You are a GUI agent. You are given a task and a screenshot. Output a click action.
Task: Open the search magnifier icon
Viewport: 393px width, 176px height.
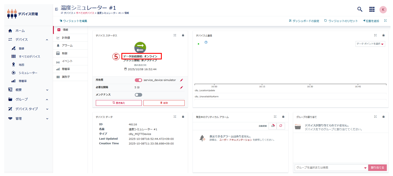[360, 9]
